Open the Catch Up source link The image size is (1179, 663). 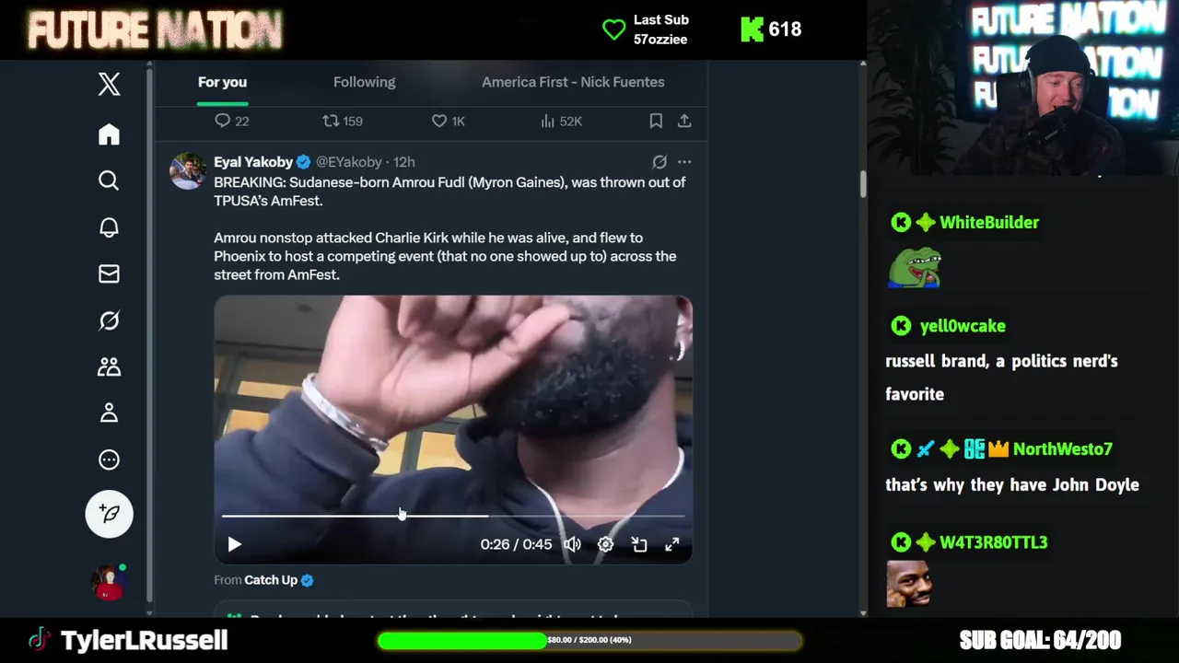pos(271,580)
